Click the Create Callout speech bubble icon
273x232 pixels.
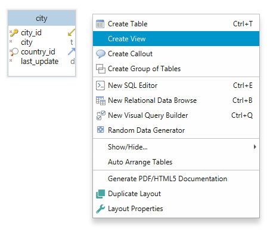pos(101,54)
